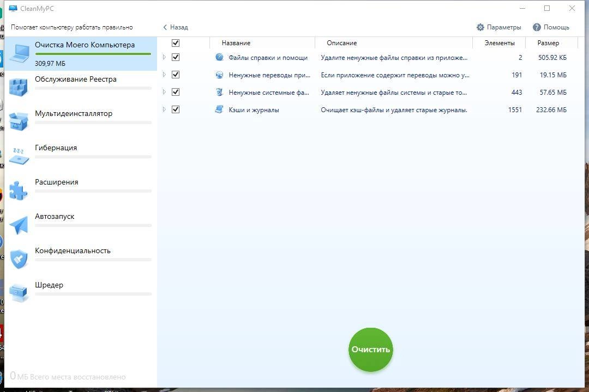Click the recycle bin icon beside Ненужные системные файлы

coord(219,92)
